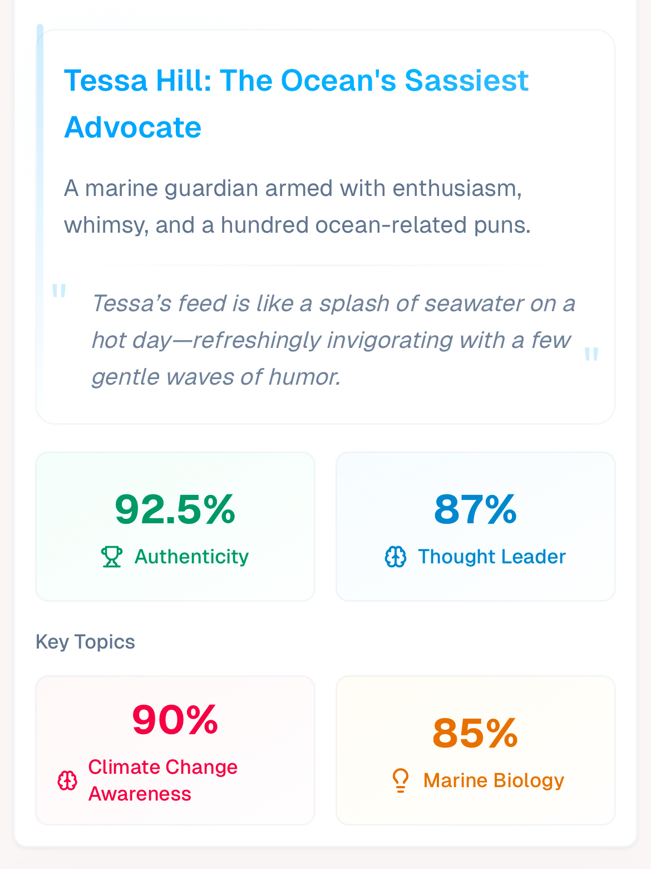
Task: Click the thin divider above the quote
Action: click(325, 266)
